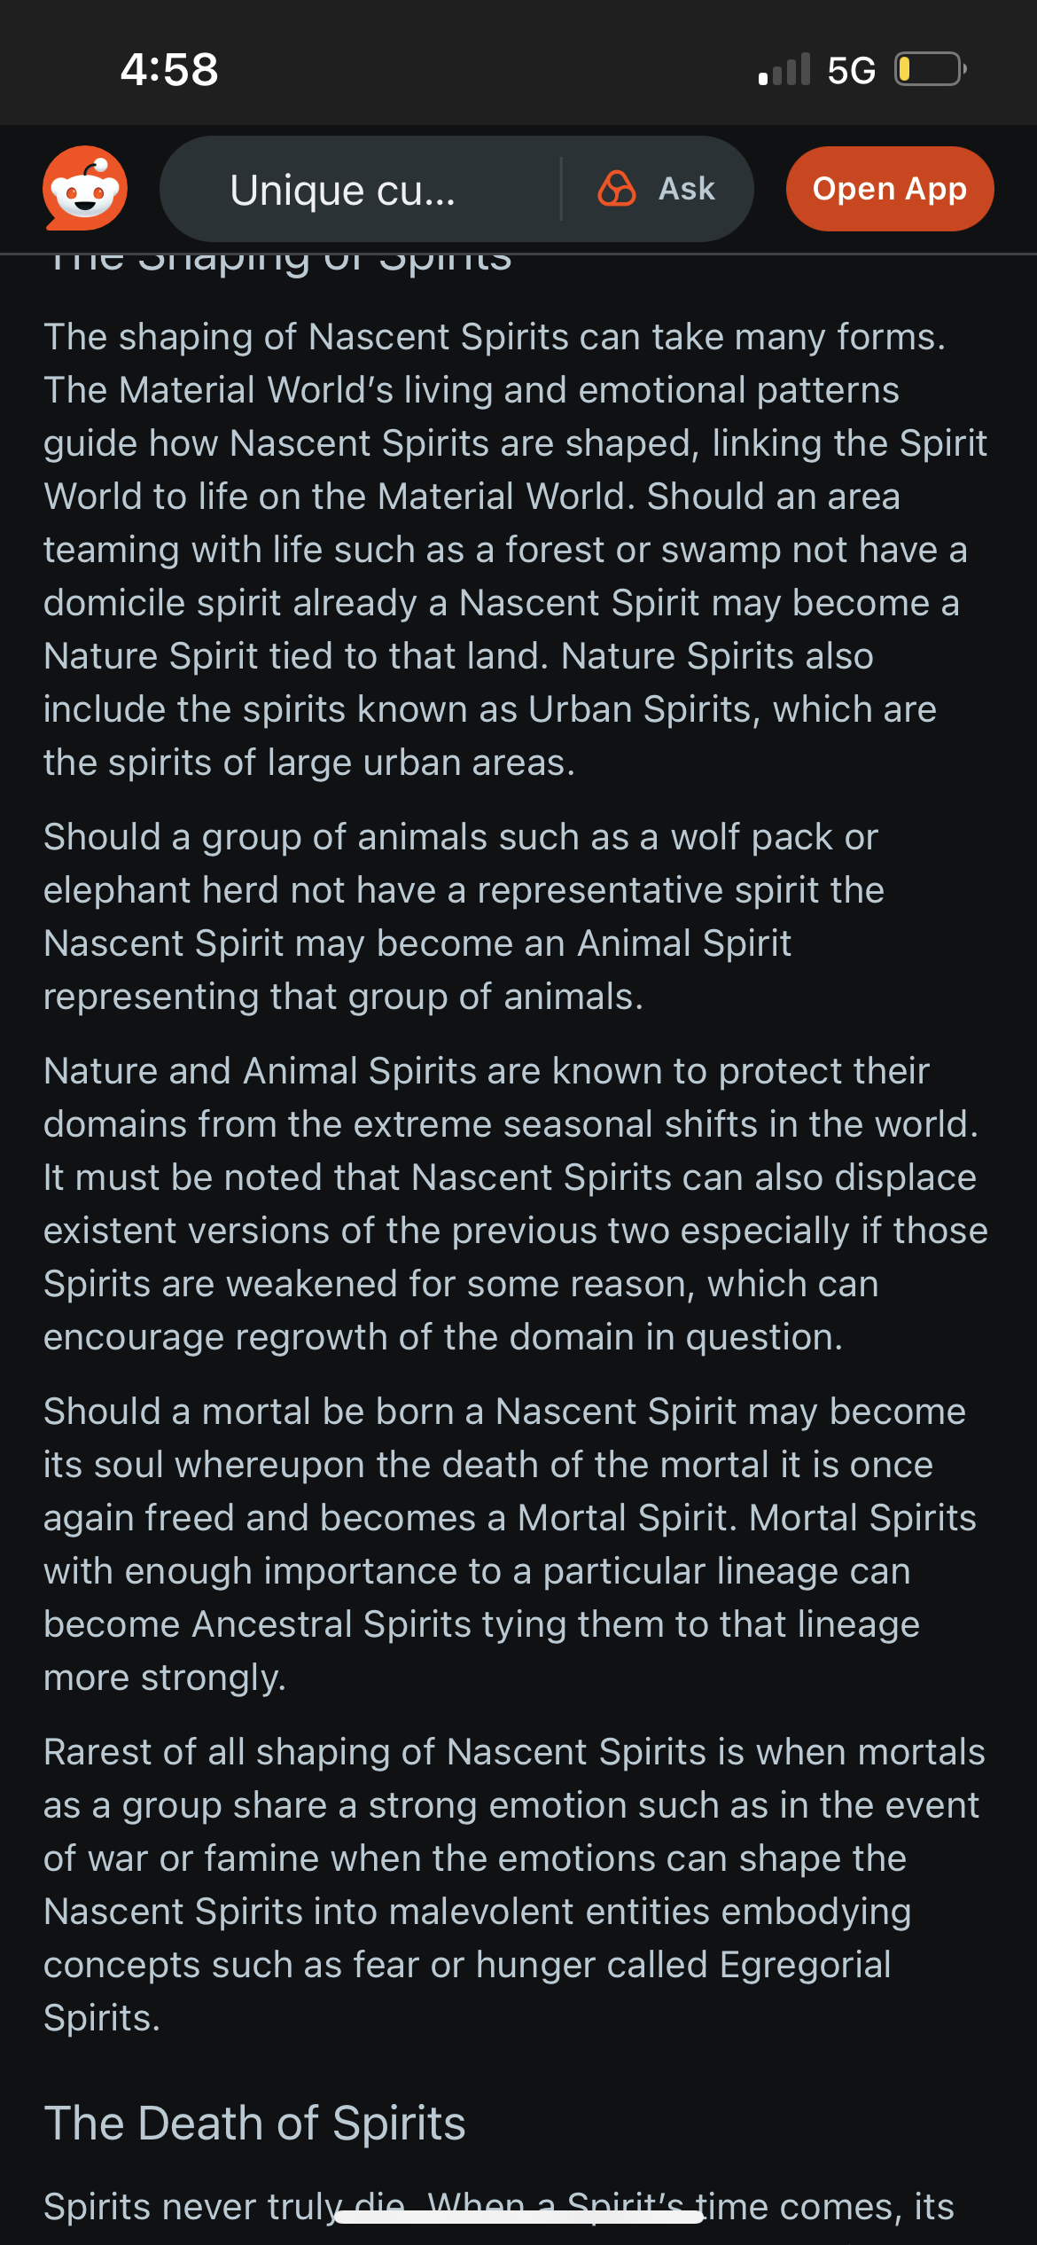
Task: Tap the Reddit Snoo logo
Action: [85, 188]
